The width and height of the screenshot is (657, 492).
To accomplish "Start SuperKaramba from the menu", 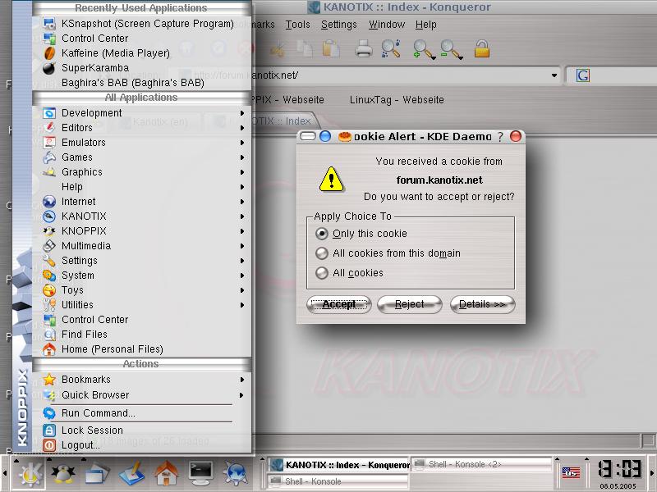I will (142, 68).
